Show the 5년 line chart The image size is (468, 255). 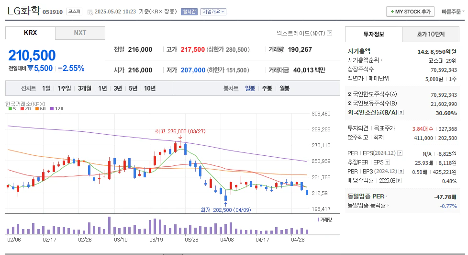[x=133, y=88]
